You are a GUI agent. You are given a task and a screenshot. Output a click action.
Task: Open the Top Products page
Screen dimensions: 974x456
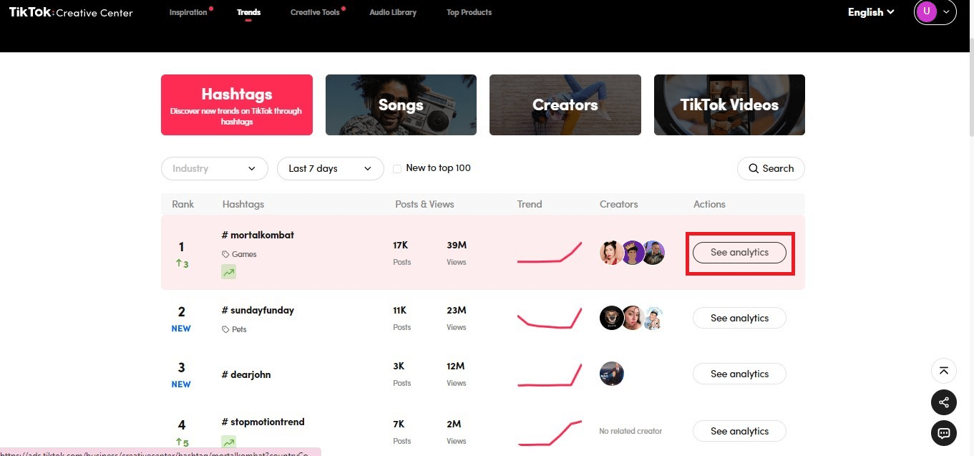point(469,12)
